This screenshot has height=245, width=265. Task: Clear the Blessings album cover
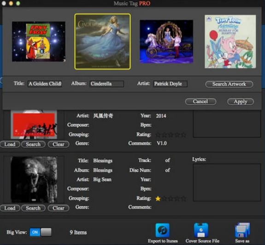point(59,208)
